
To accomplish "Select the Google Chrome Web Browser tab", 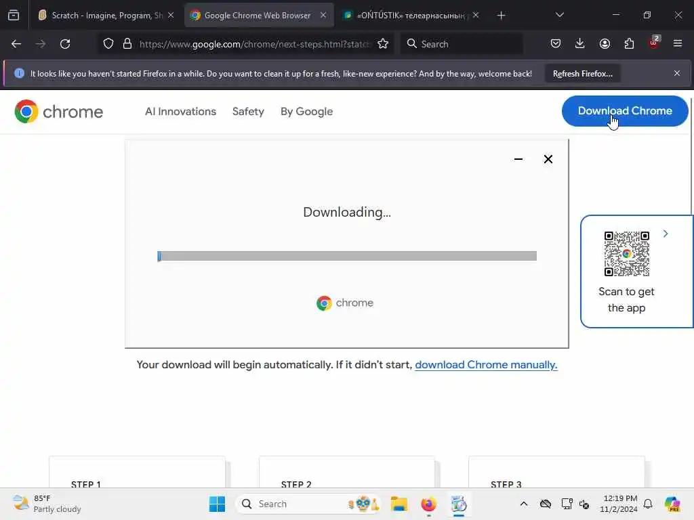I will click(x=259, y=16).
